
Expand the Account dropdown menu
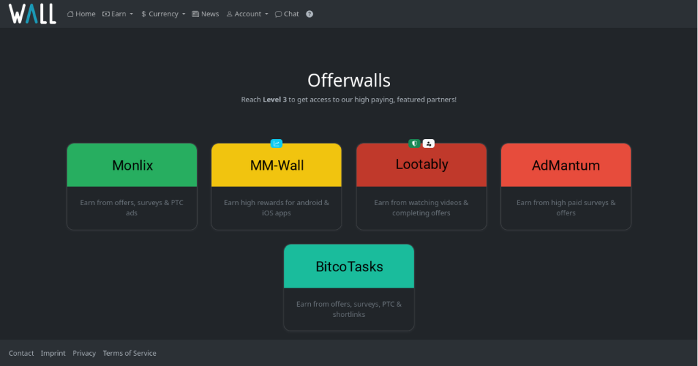(x=247, y=14)
